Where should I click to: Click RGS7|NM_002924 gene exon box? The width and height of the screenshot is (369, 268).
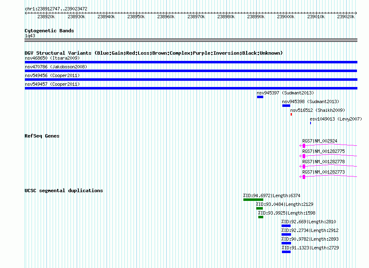(x=304, y=146)
